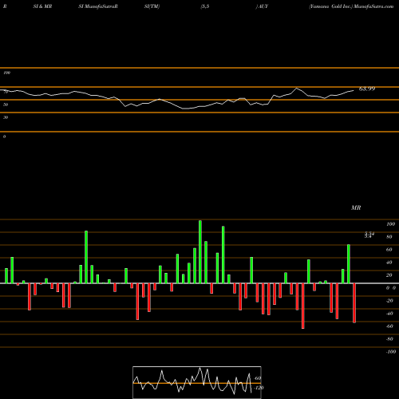Click the RSI 0 axis label
The height and width of the screenshot is (399, 399).
click(4, 136)
